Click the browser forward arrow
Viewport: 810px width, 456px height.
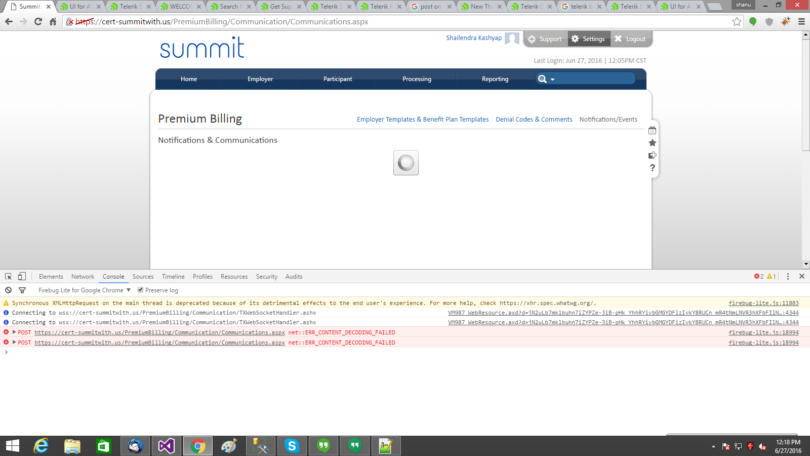tap(23, 22)
